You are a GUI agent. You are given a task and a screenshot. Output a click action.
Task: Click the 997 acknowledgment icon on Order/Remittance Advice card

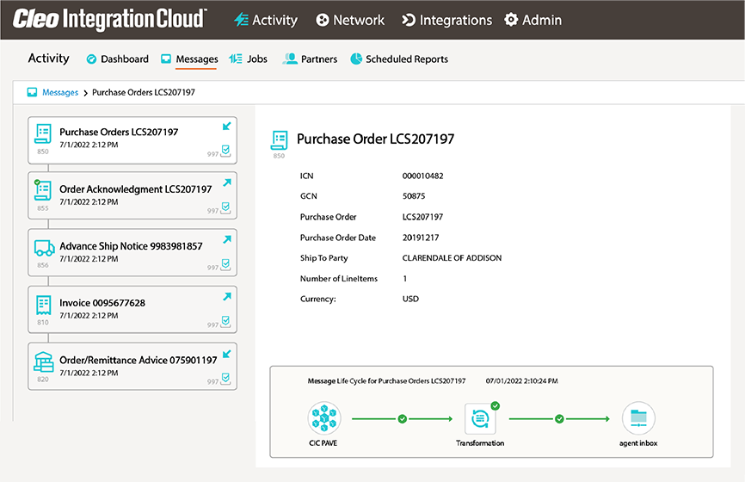pos(225,379)
